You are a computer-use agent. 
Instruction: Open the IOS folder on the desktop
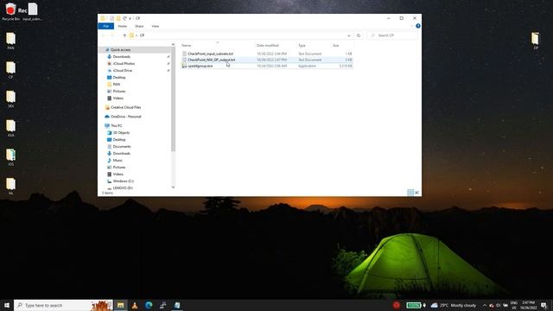(10, 157)
